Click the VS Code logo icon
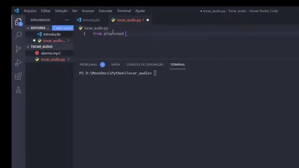Image resolution: width=299 pixels, height=168 pixels. coord(16,11)
